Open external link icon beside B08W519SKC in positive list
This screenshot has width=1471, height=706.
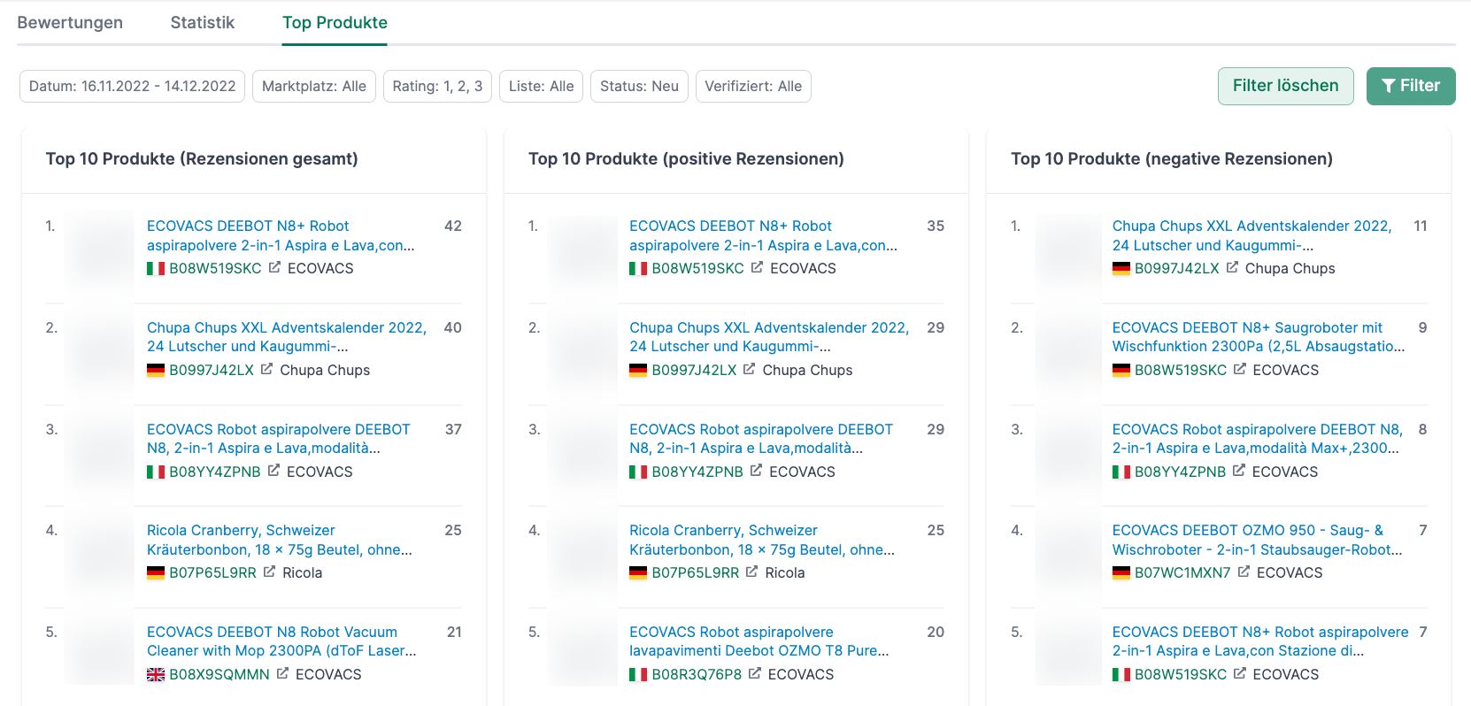(x=757, y=267)
